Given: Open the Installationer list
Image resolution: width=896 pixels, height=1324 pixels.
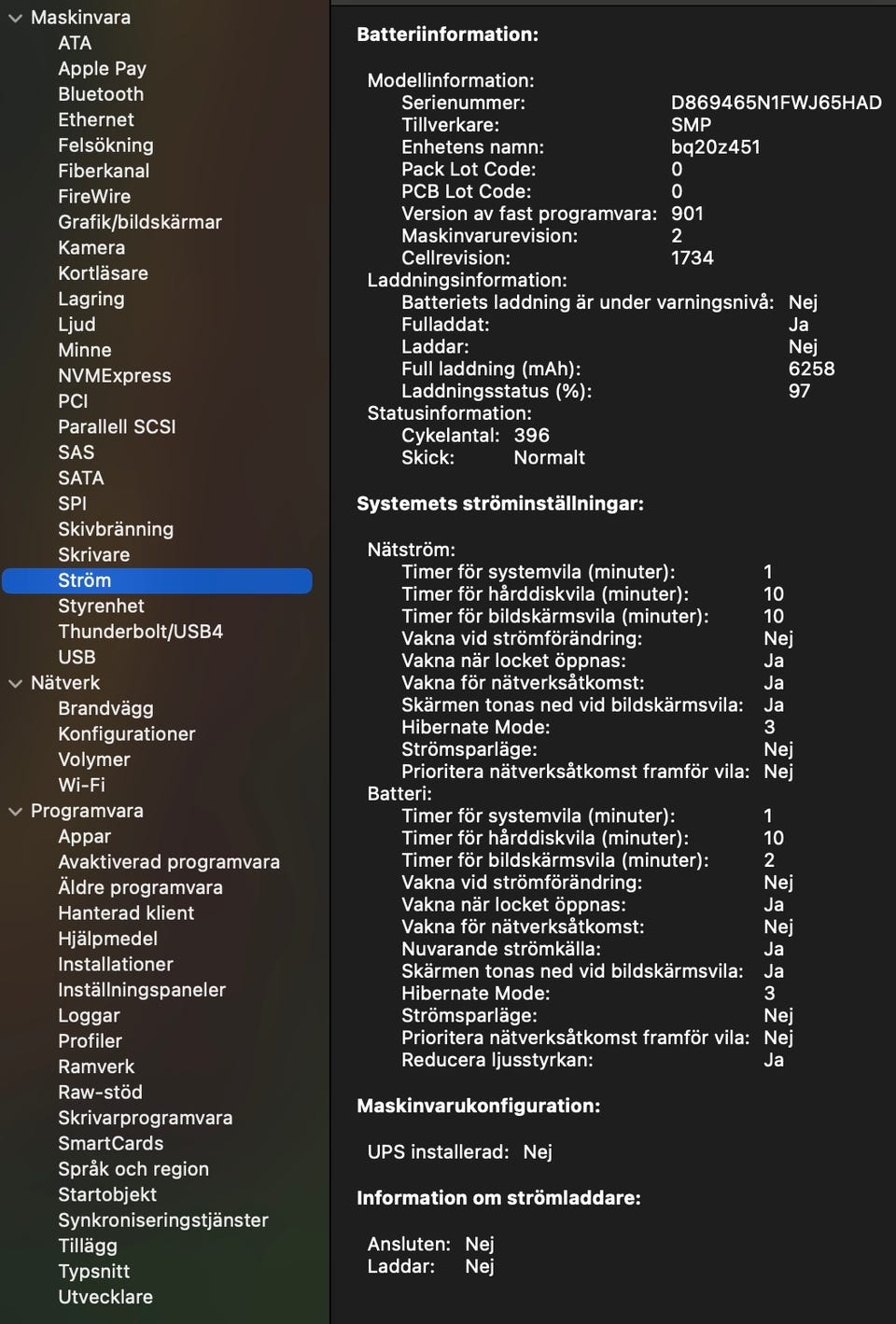Looking at the screenshot, I should click(116, 964).
